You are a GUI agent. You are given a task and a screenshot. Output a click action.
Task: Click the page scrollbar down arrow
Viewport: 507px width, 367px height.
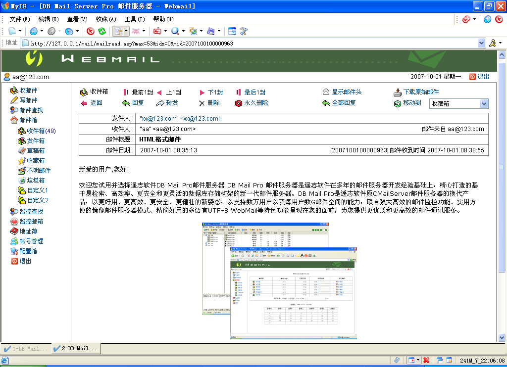coord(502,338)
